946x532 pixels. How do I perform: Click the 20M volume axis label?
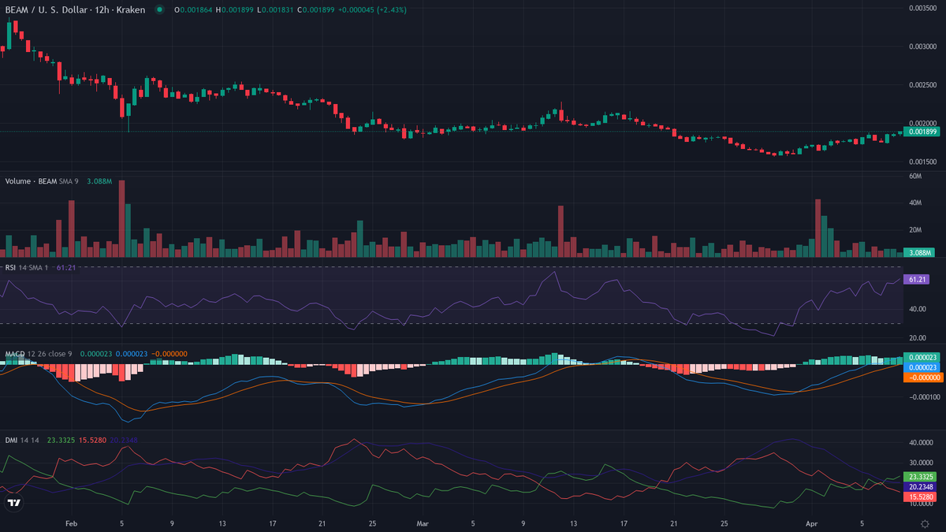click(x=915, y=230)
